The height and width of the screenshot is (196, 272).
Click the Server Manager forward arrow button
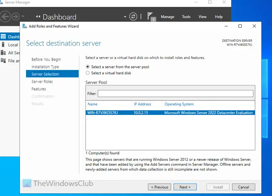[x=16, y=17]
